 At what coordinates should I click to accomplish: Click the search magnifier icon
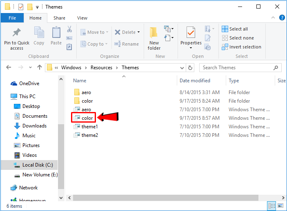276,68
